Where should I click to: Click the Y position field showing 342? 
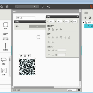click(59, 21)
